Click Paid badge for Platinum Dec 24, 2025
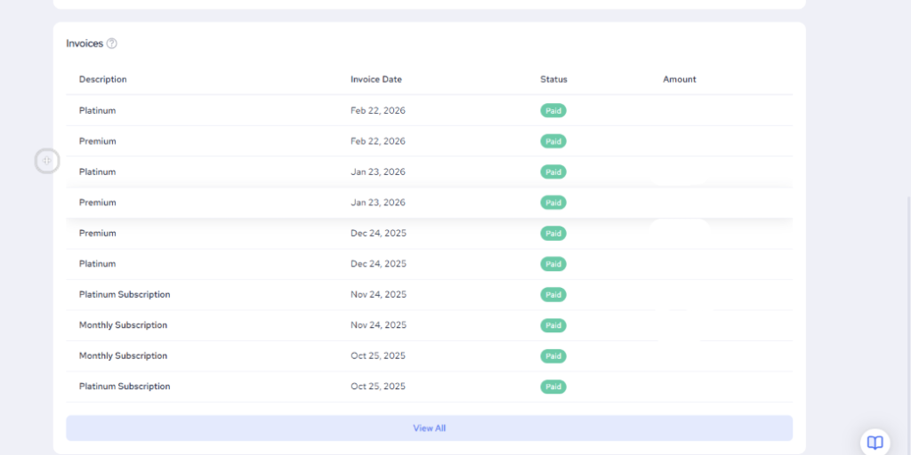The height and width of the screenshot is (455, 911). (552, 264)
